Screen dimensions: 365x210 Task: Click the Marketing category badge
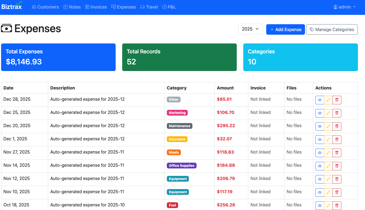pyautogui.click(x=177, y=113)
